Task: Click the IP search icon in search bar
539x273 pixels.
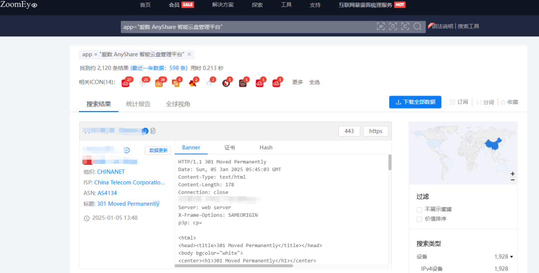Action: pyautogui.click(x=380, y=27)
